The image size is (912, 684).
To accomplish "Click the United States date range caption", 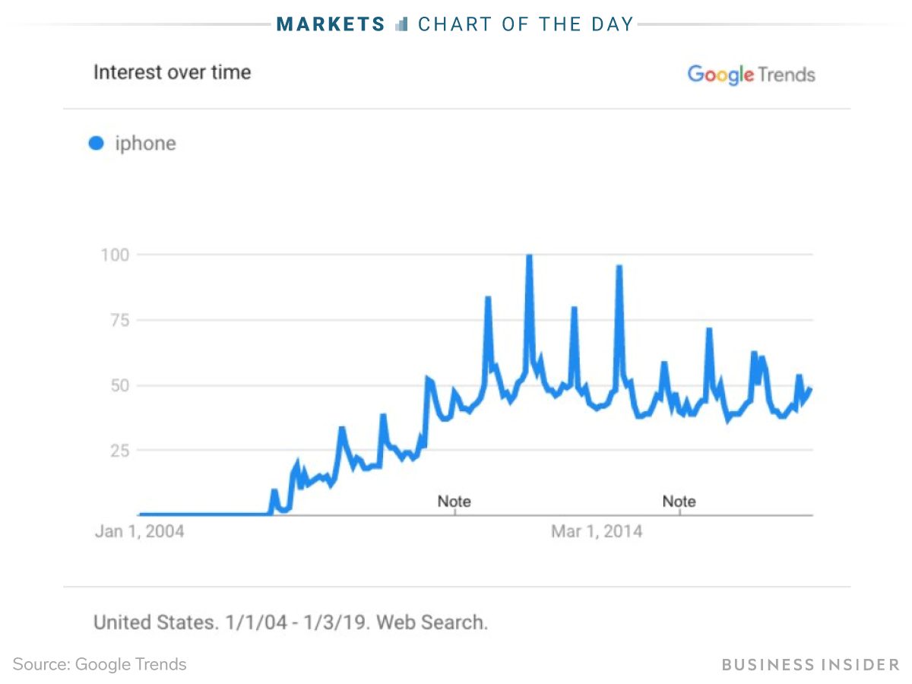I will [290, 622].
